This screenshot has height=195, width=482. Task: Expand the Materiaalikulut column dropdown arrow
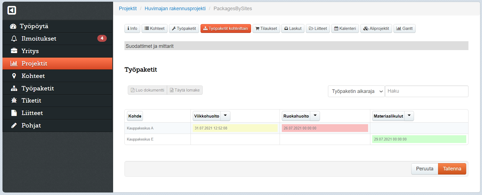[409, 116]
